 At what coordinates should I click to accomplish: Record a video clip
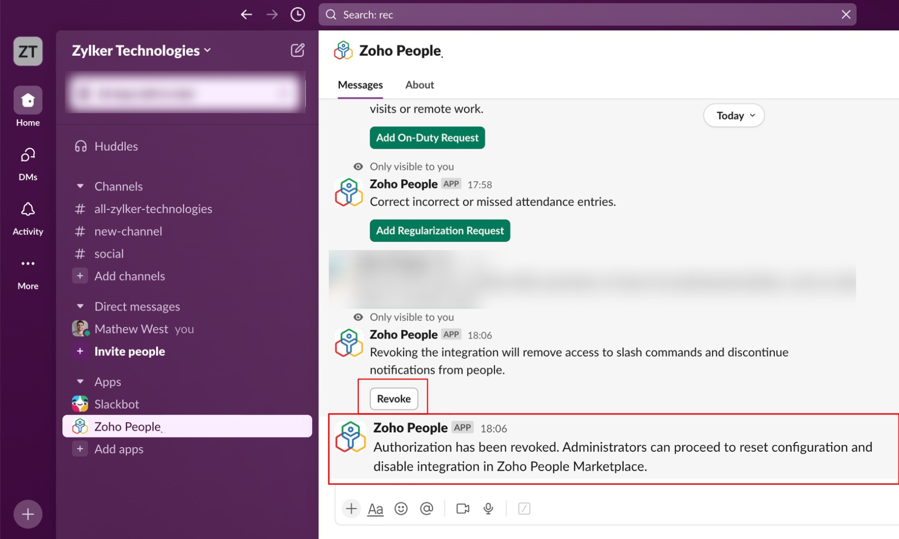coord(462,509)
